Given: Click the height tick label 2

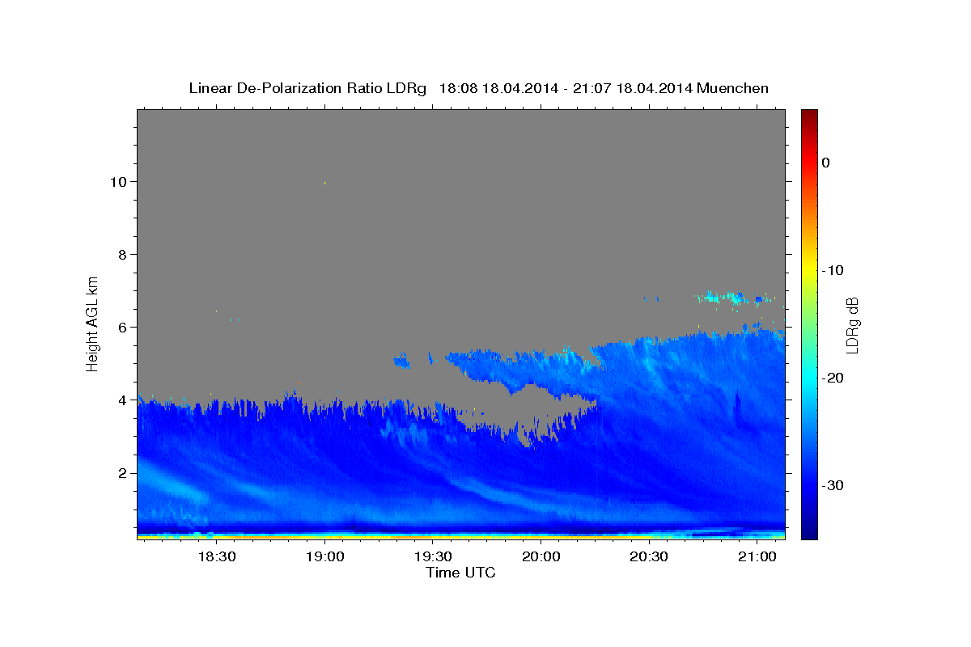Looking at the screenshot, I should point(124,472).
